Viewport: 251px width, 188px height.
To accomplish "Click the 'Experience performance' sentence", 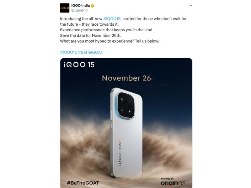I will [x=107, y=30].
